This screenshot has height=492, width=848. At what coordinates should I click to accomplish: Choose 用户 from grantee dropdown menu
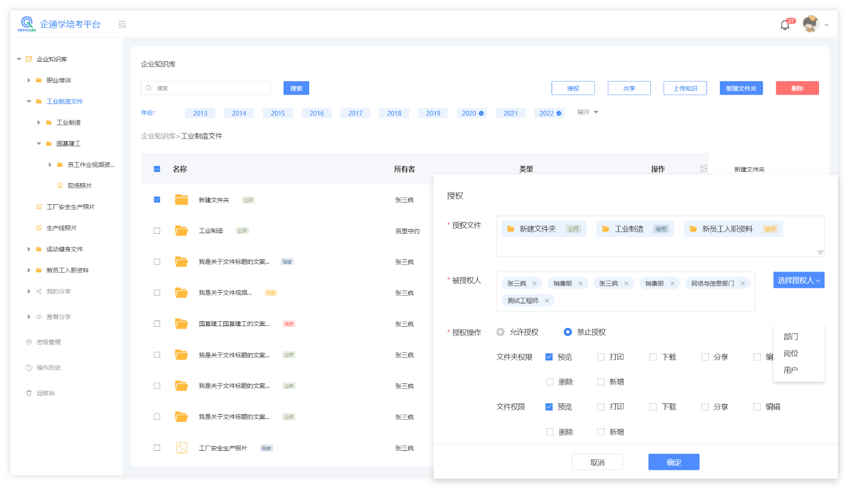tap(791, 370)
